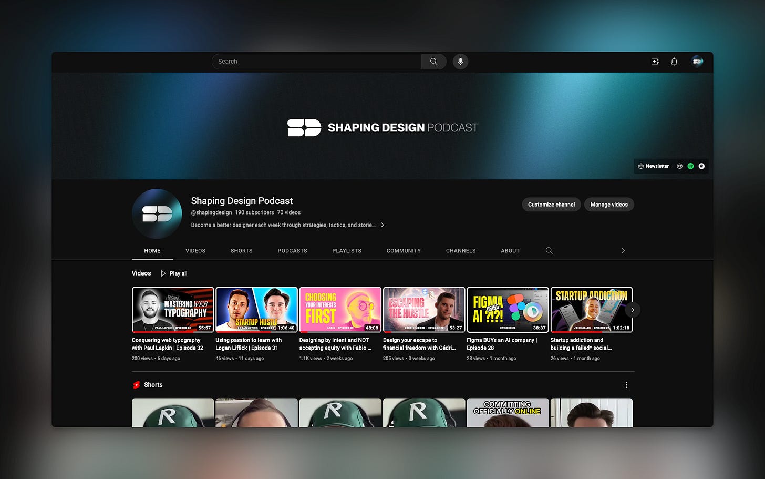Screen dimensions: 765x479
Task: Switch to the ABOUT tab
Action: [x=510, y=251]
